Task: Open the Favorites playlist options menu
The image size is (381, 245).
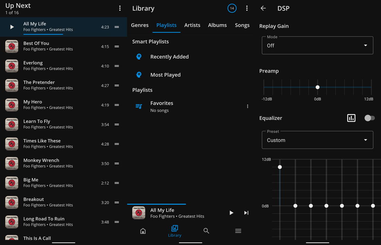Action: tap(247, 106)
